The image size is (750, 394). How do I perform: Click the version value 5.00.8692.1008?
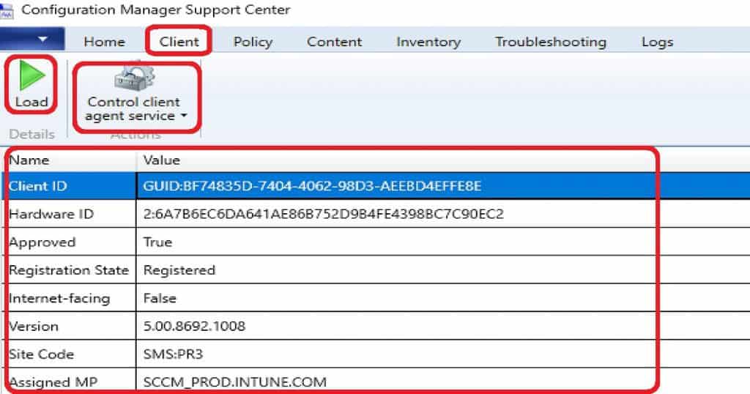click(x=194, y=326)
